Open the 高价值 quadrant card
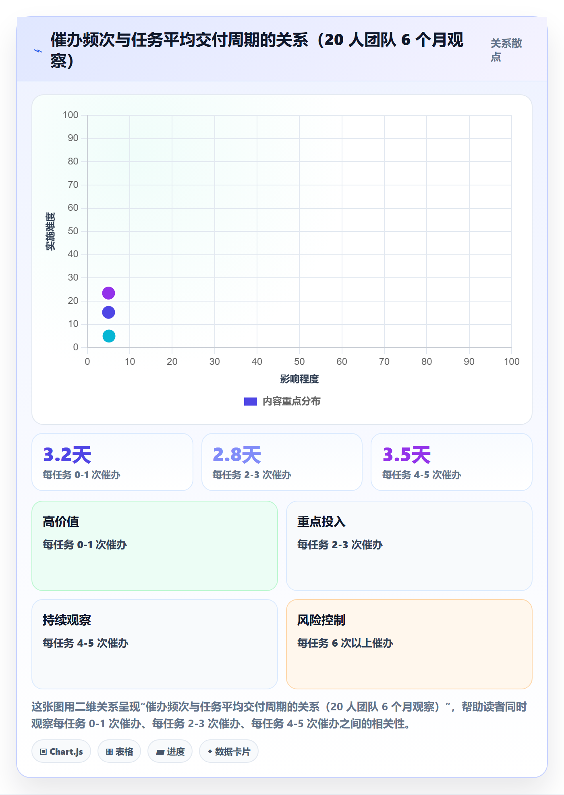This screenshot has width=564, height=795. (155, 546)
